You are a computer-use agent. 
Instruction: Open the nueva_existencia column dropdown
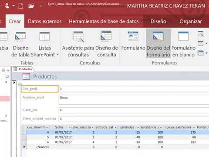coord(194,127)
